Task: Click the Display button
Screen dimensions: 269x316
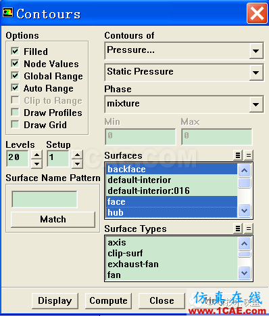Action: 55,300
